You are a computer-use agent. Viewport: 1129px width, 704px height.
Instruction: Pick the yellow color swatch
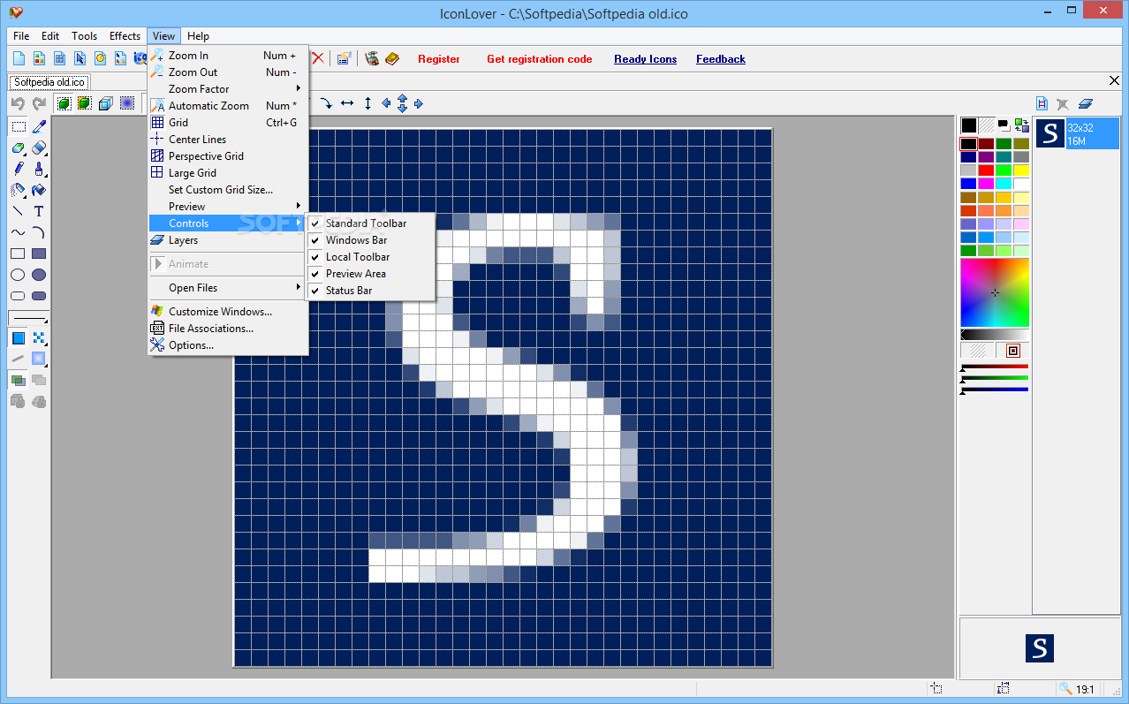pyautogui.click(x=1021, y=170)
